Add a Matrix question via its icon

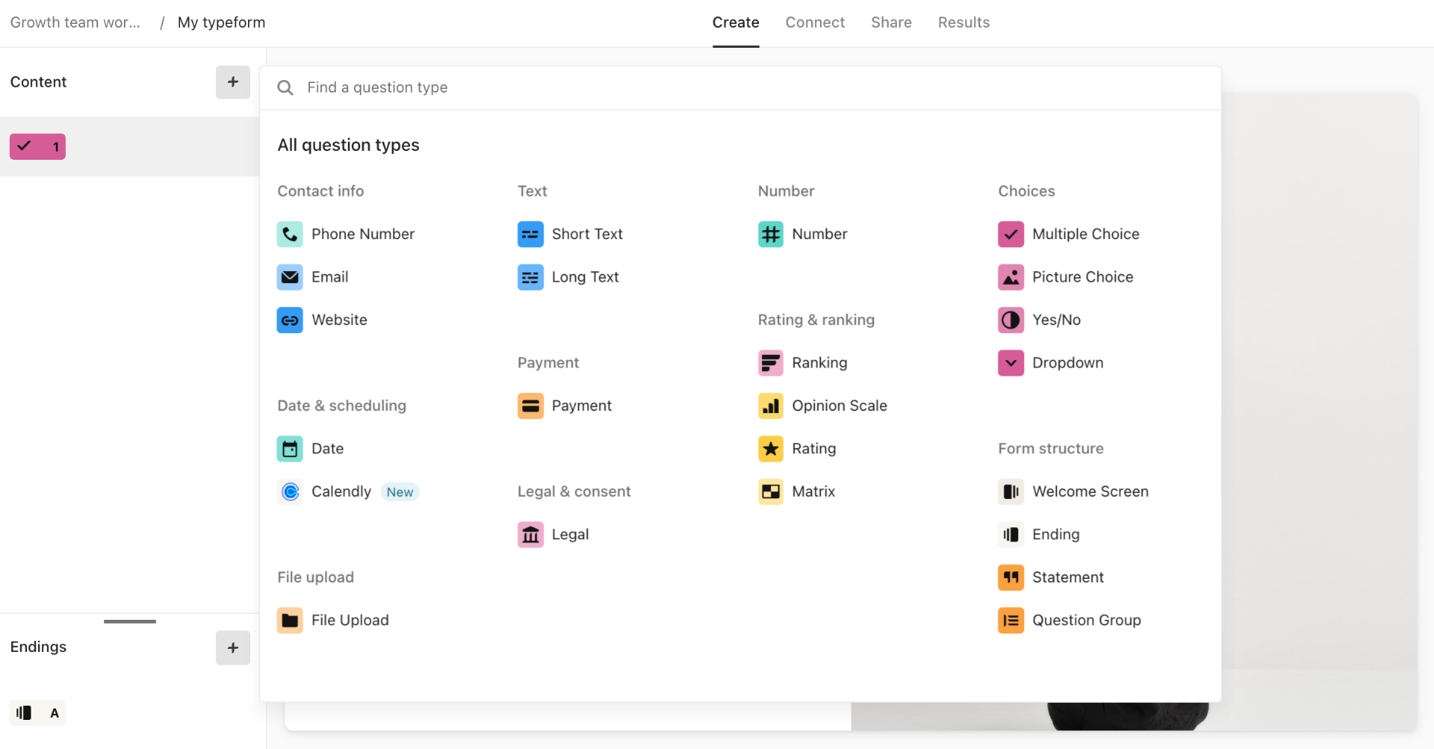770,492
